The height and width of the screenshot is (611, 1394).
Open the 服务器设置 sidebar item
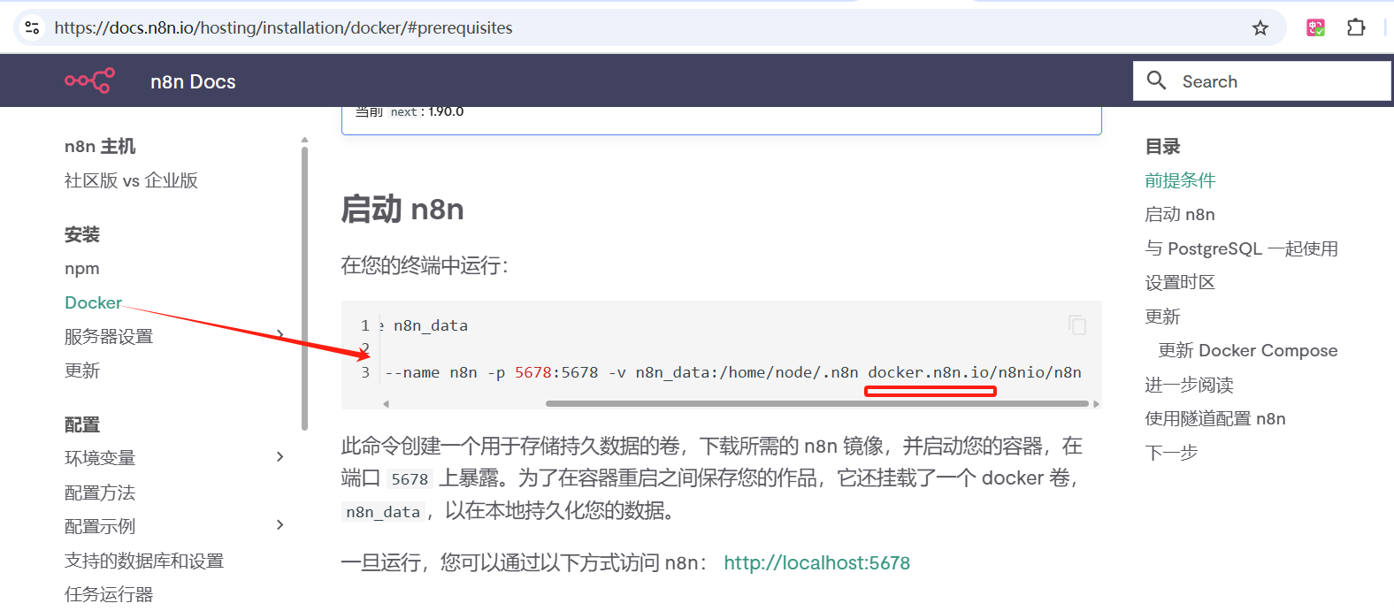pyautogui.click(x=109, y=336)
